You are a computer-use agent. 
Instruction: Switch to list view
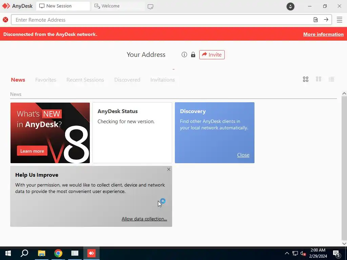[331, 79]
